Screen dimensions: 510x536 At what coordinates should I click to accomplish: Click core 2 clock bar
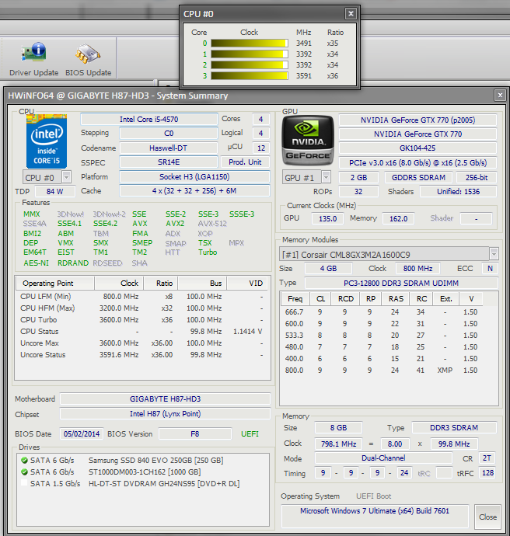[x=250, y=65]
